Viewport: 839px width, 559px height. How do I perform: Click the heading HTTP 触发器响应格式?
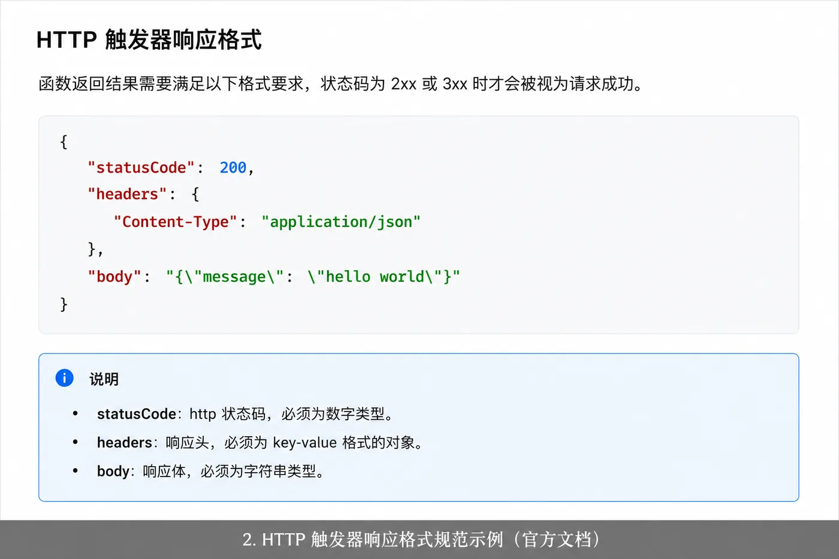tap(149, 40)
